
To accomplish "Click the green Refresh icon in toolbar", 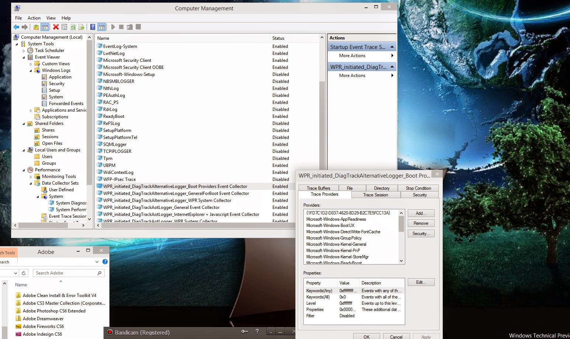I will pyautogui.click(x=73, y=27).
